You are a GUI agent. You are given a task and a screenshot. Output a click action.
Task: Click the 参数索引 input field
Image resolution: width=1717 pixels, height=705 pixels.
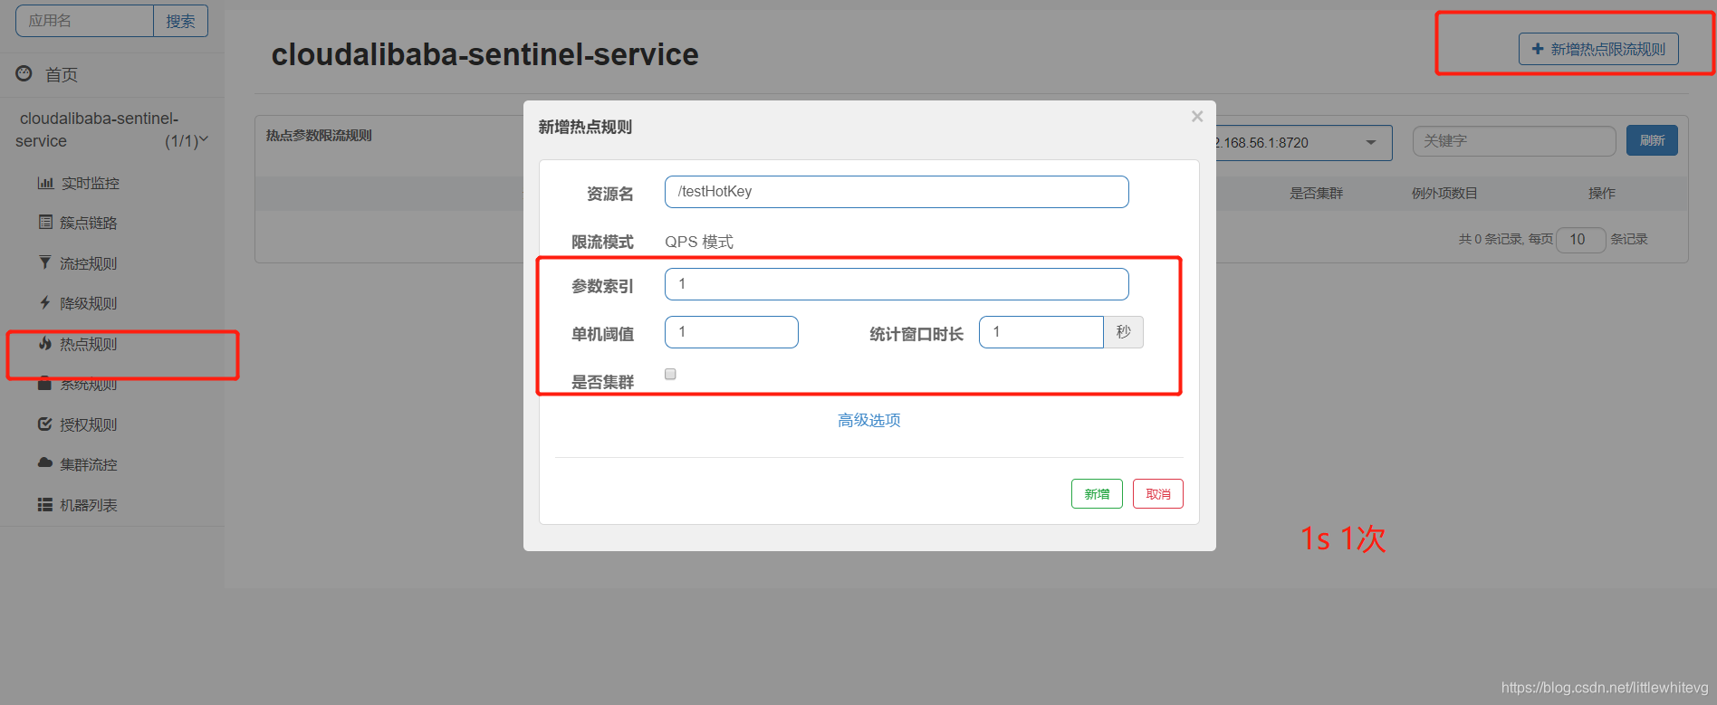click(897, 284)
